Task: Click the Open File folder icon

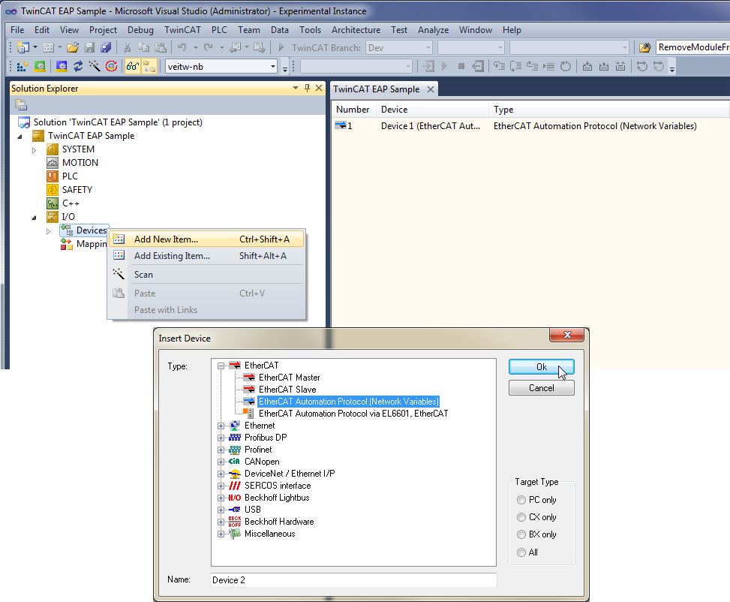Action: [73, 47]
